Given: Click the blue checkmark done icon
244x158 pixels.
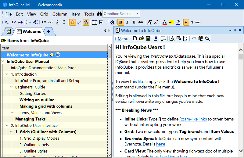Looking at the screenshot, I should pos(79,22).
